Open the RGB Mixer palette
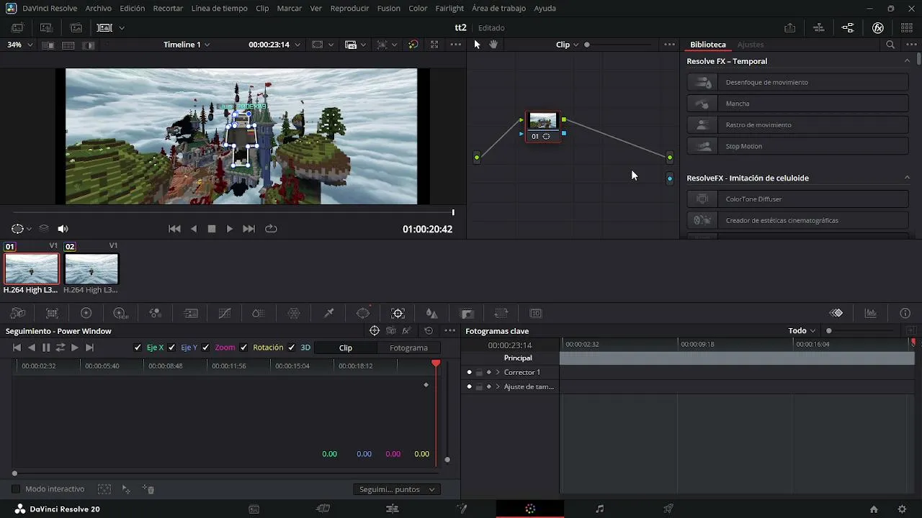The image size is (922, 518). click(x=156, y=313)
